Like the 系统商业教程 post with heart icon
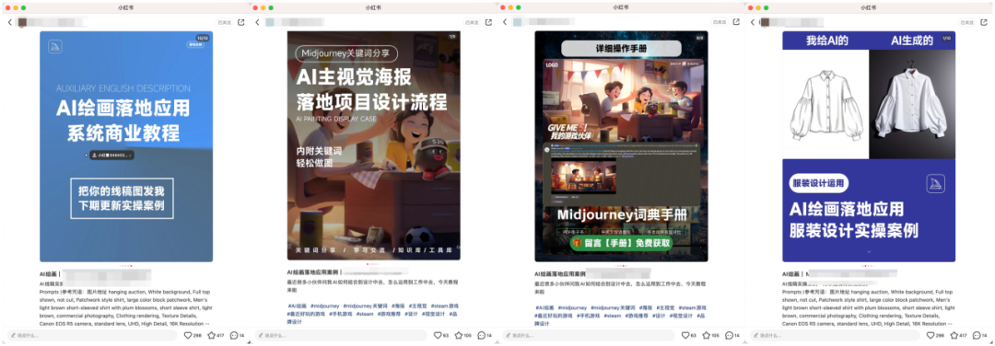This screenshot has height=346, width=995. pyautogui.click(x=187, y=335)
